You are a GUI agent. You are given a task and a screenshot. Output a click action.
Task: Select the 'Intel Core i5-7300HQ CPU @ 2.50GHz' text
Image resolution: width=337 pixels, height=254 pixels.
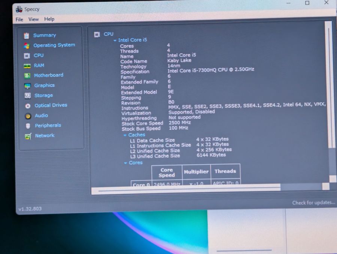210,70
